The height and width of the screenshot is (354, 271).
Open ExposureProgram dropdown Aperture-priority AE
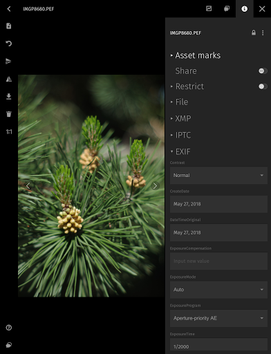click(218, 318)
